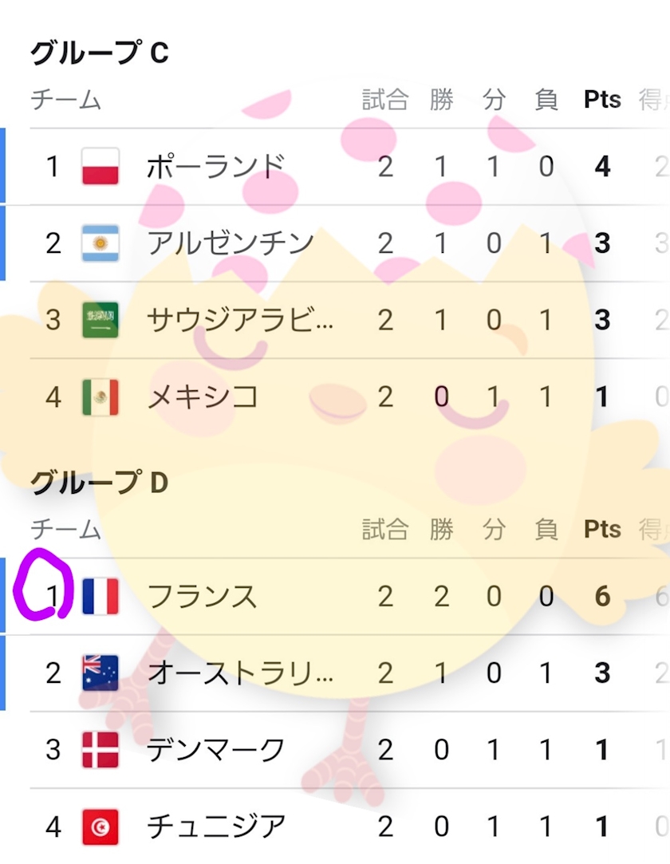Click the グループ D heading

(100, 482)
